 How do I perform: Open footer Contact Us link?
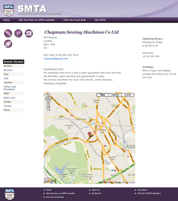tap(96, 193)
